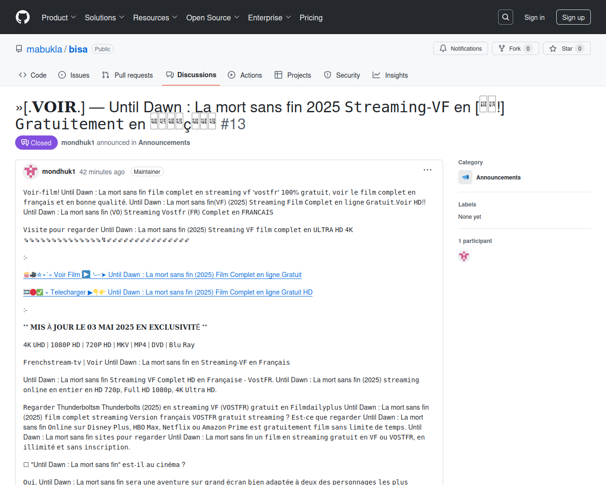606x485 pixels.
Task: Expand the Resources menu
Action: click(x=155, y=18)
